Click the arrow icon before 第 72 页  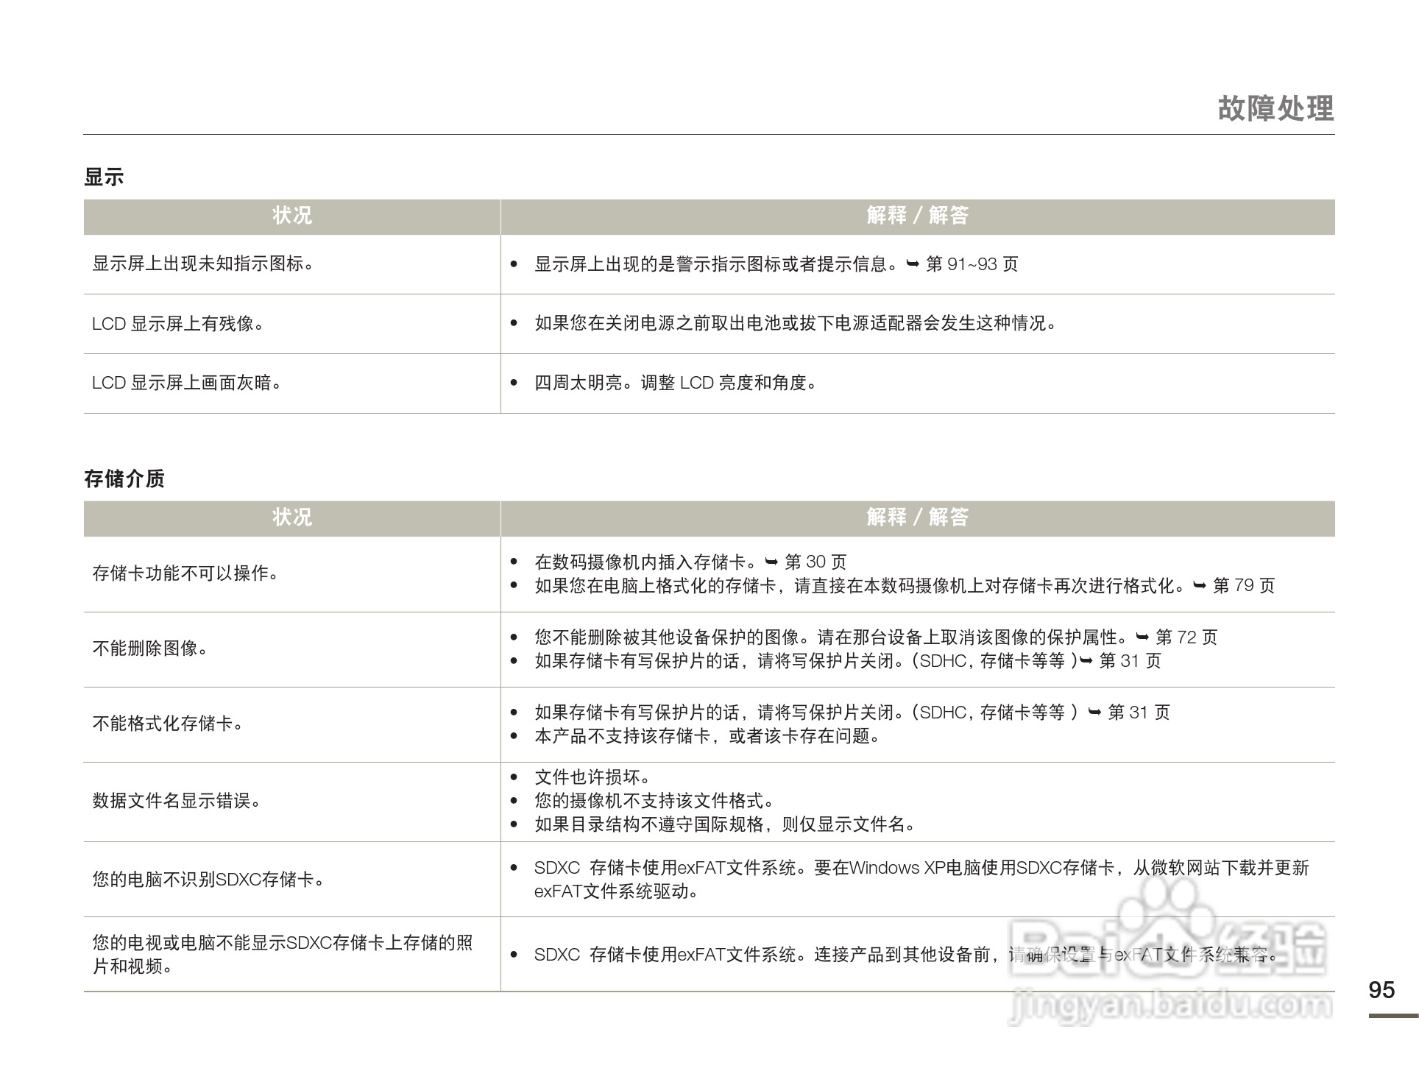1142,636
